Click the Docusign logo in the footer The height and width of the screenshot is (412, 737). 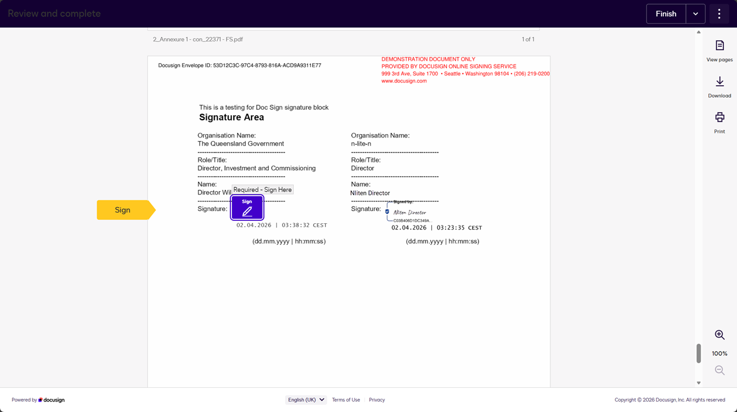pyautogui.click(x=52, y=400)
